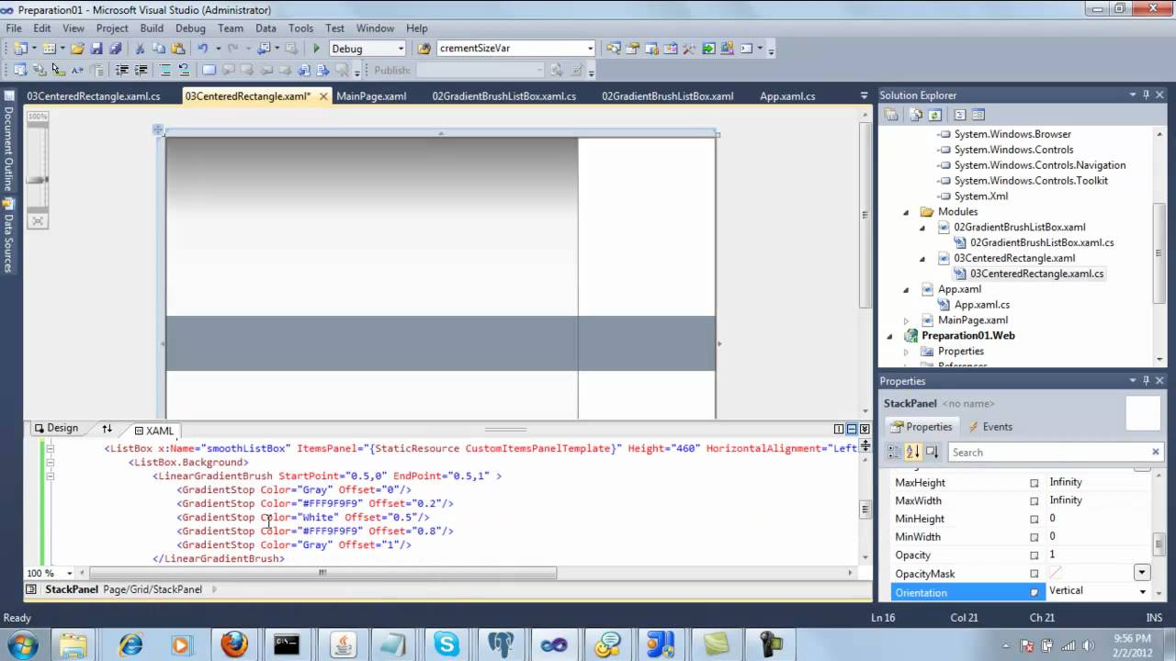Viewport: 1176px width, 661px height.
Task: Click Solution Explorer Refresh icon
Action: click(x=934, y=115)
